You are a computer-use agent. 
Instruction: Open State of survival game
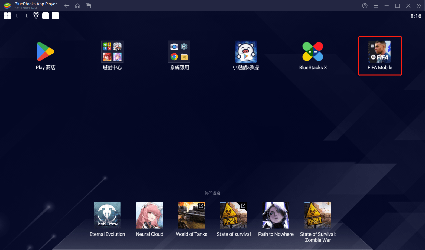click(x=234, y=215)
